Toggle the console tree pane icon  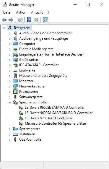20,20
